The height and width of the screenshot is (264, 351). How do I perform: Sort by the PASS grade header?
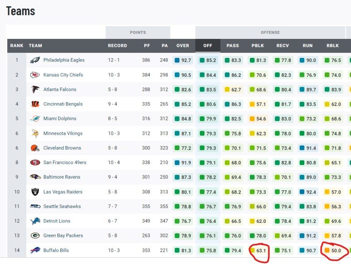click(233, 46)
